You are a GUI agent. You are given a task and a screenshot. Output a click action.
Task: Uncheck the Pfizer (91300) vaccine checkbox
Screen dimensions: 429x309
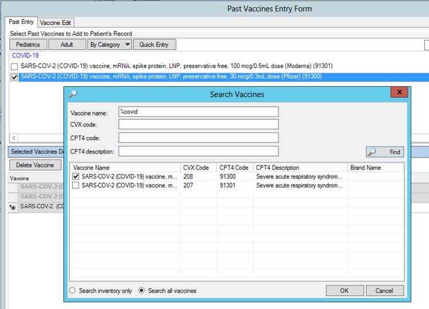click(x=14, y=78)
